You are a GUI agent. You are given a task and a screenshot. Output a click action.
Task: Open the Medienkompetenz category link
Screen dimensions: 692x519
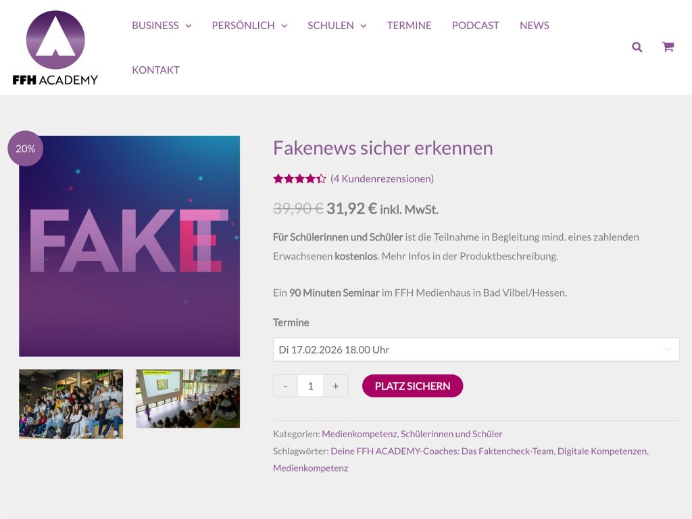(360, 433)
